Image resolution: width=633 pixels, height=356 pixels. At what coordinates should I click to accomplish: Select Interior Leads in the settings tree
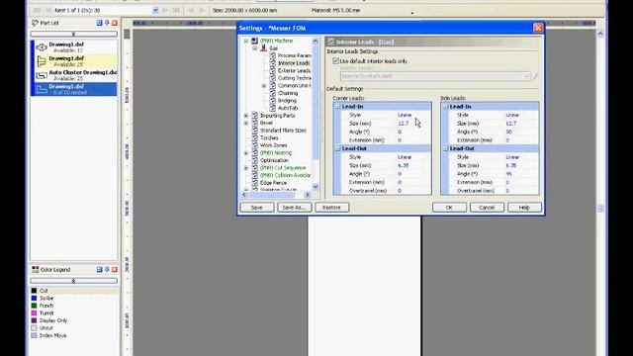pos(294,63)
